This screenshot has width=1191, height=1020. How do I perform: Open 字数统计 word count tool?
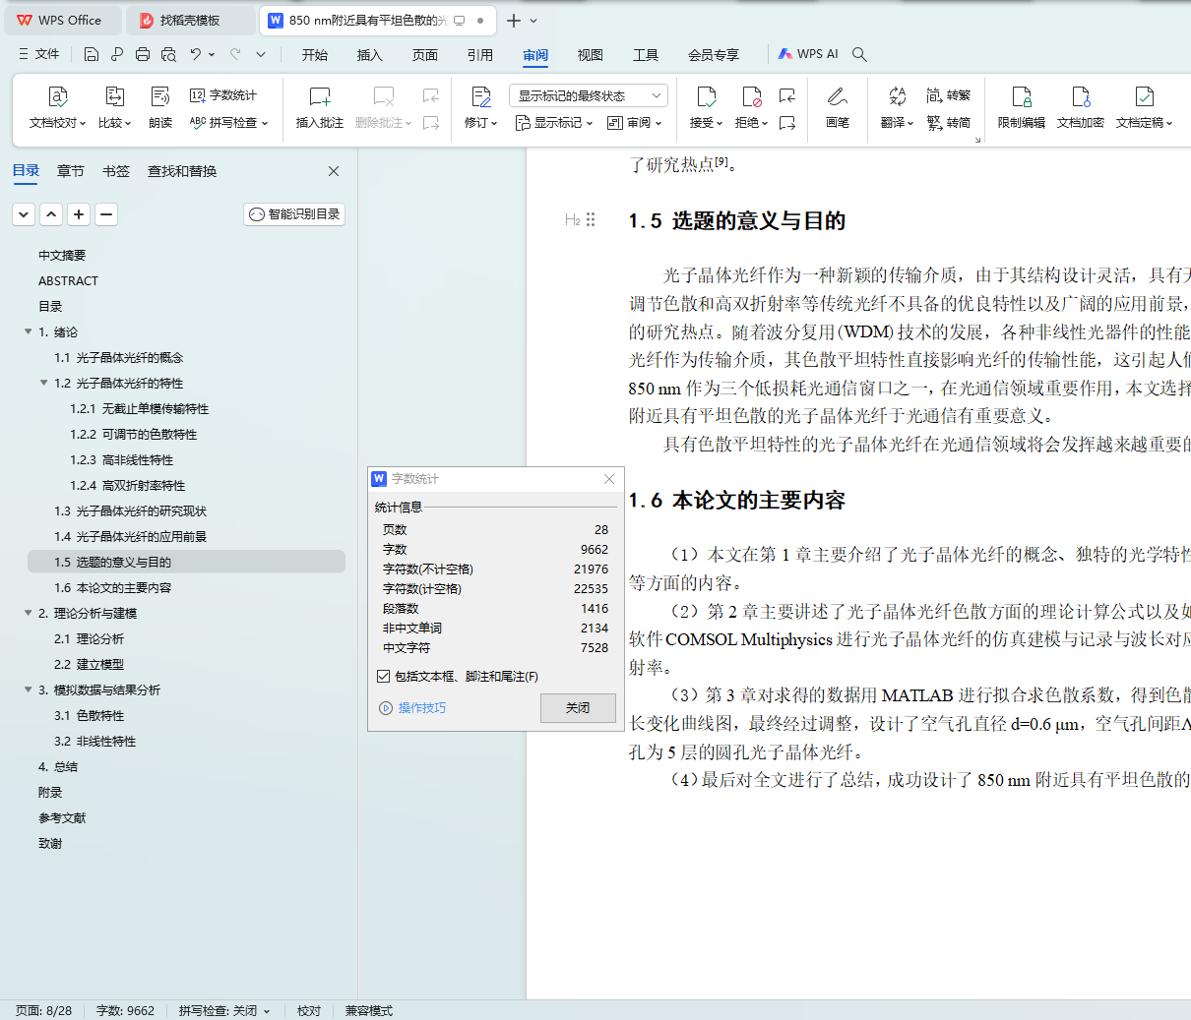tap(223, 95)
